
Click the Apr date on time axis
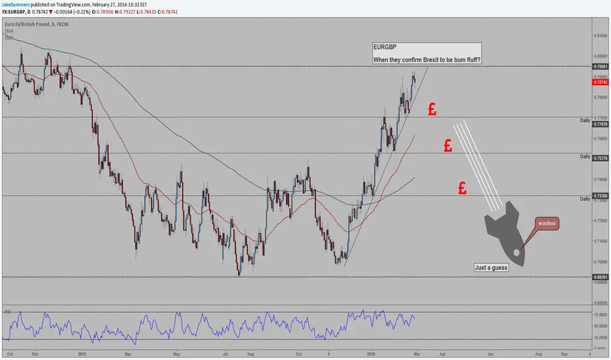443,354
